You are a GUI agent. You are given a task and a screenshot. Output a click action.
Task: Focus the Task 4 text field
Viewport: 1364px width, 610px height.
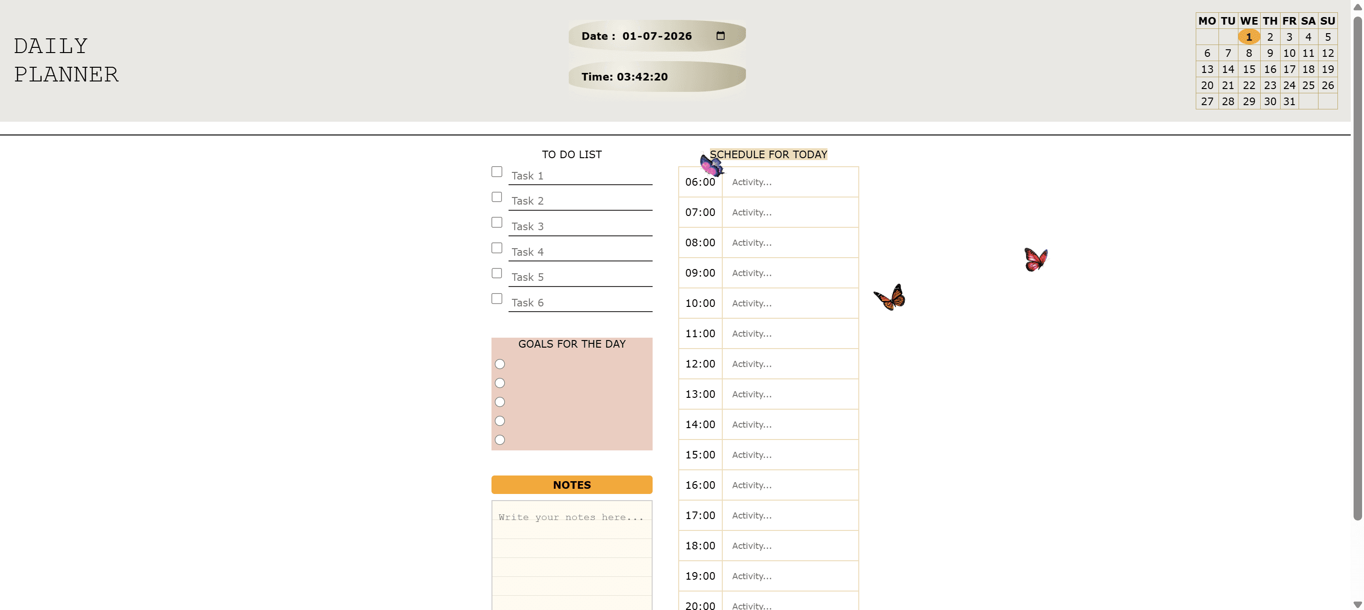pyautogui.click(x=580, y=252)
